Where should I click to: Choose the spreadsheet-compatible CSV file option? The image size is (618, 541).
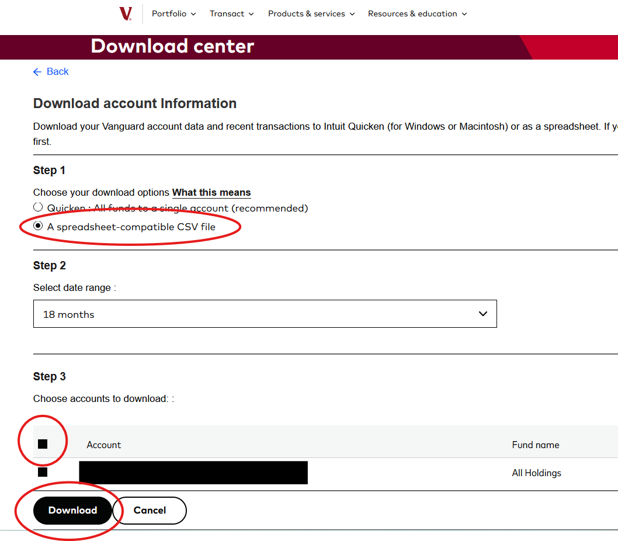[38, 226]
